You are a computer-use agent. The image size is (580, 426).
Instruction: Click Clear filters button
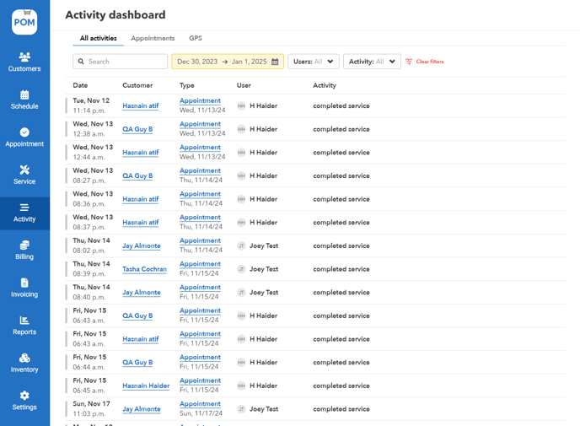(425, 62)
